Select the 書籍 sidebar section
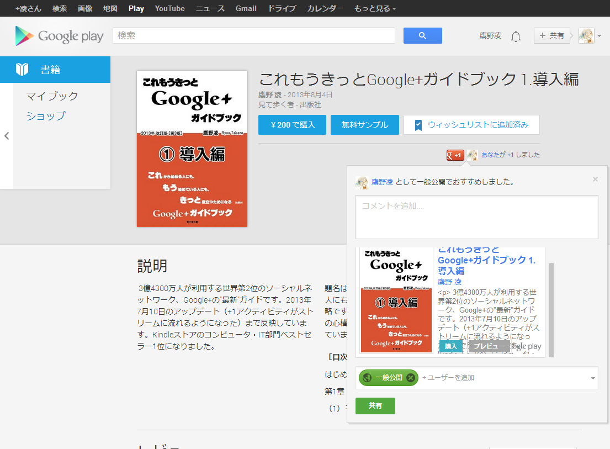Viewport: 610px width, 449px height. click(55, 69)
